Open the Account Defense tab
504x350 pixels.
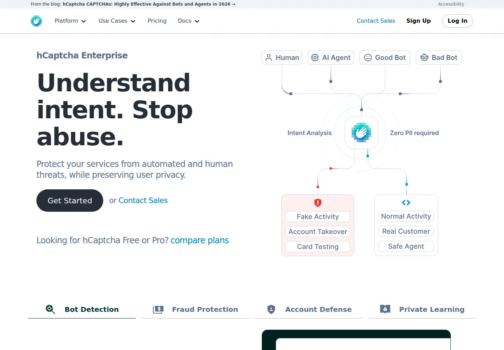pos(309,309)
